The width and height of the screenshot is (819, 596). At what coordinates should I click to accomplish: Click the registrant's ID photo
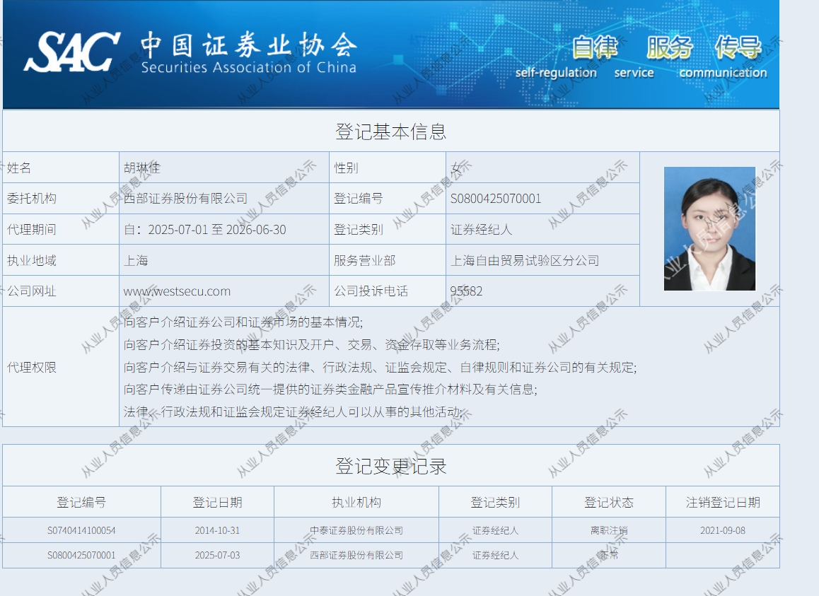pos(709,228)
